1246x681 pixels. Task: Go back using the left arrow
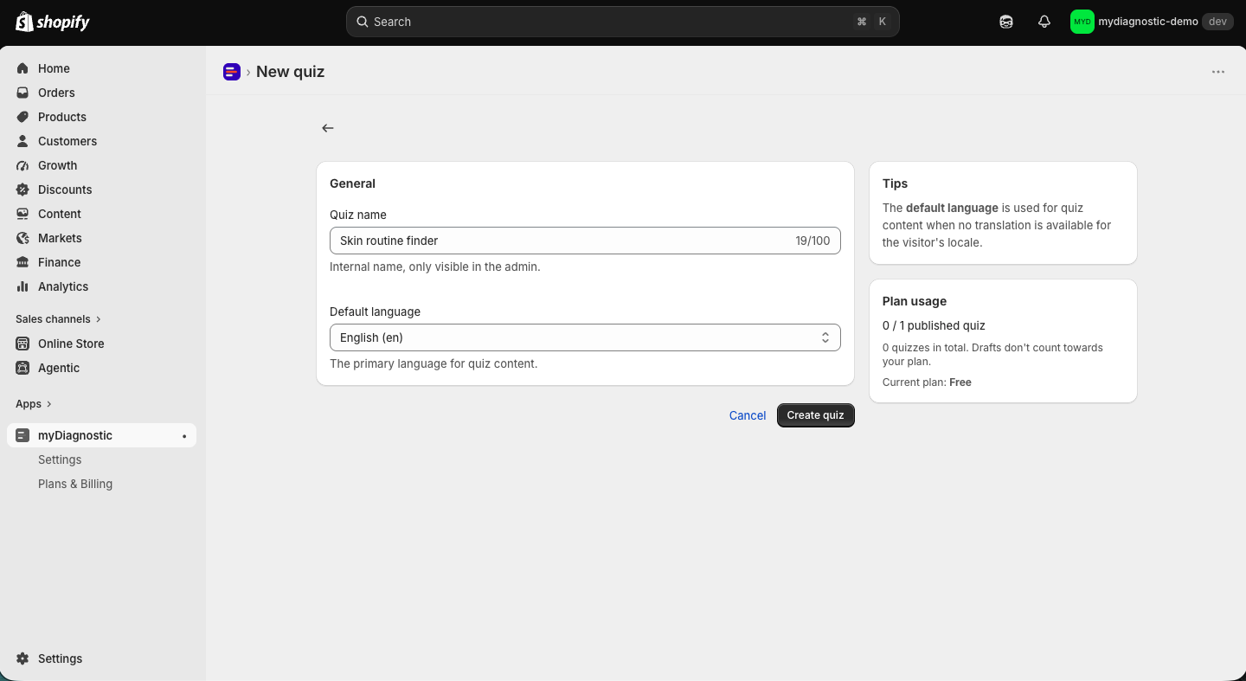(x=328, y=128)
